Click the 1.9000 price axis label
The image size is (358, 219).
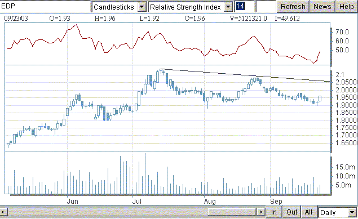346,105
